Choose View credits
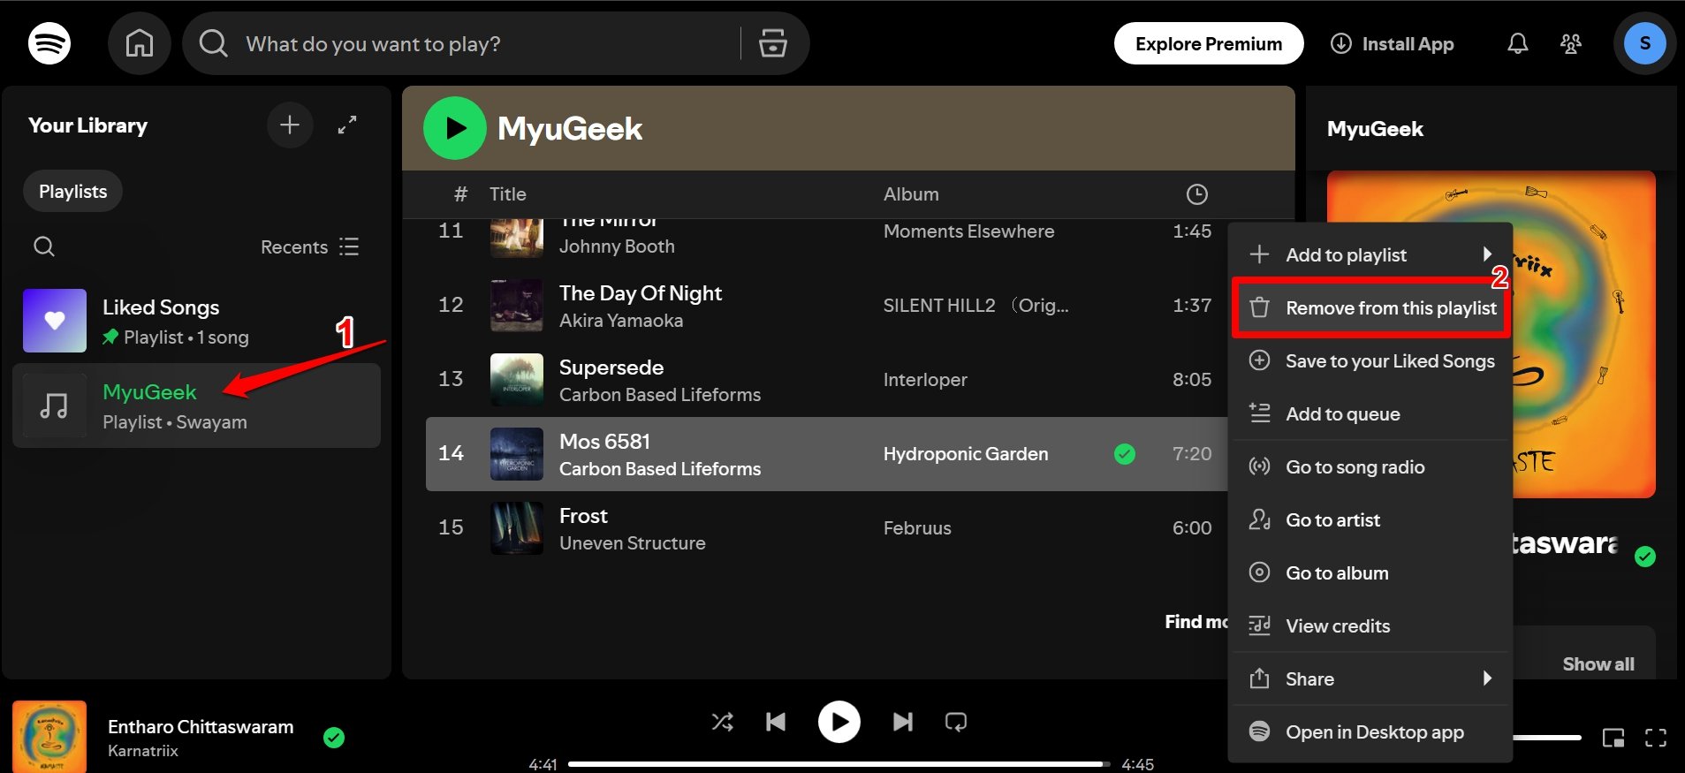Screen dimensions: 1685x773 pyautogui.click(x=1370, y=625)
